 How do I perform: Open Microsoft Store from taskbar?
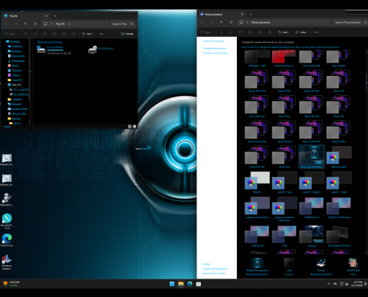coord(199,284)
